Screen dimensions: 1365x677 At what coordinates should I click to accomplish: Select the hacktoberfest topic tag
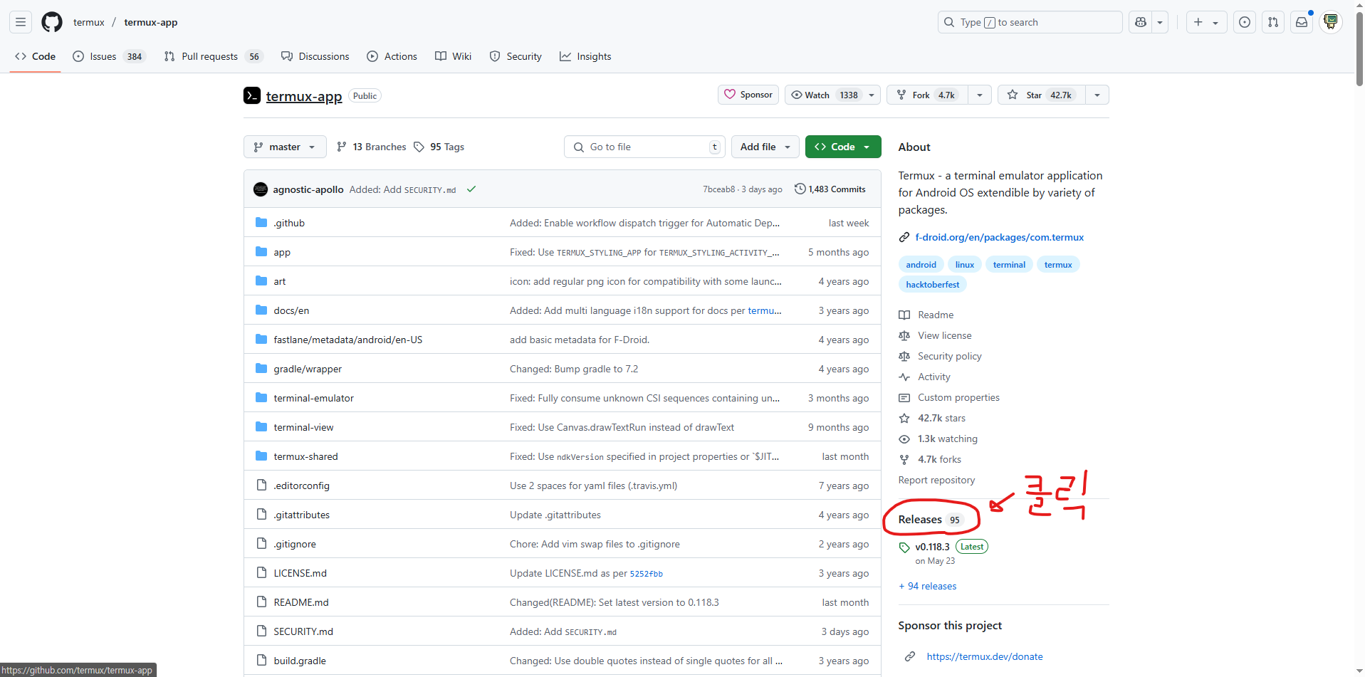coord(933,285)
